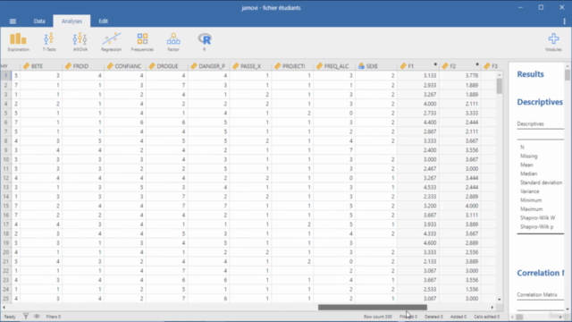This screenshot has width=572, height=322.
Task: Open the Exploration analysis menu
Action: coord(18,42)
